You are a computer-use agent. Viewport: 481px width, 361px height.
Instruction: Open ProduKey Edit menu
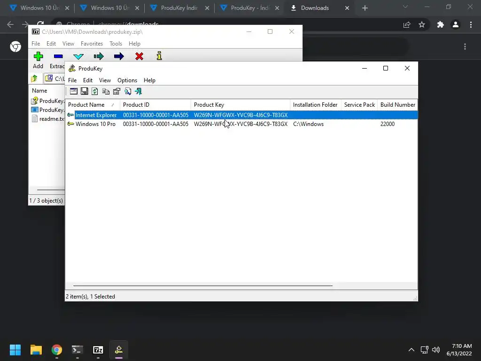pyautogui.click(x=88, y=80)
